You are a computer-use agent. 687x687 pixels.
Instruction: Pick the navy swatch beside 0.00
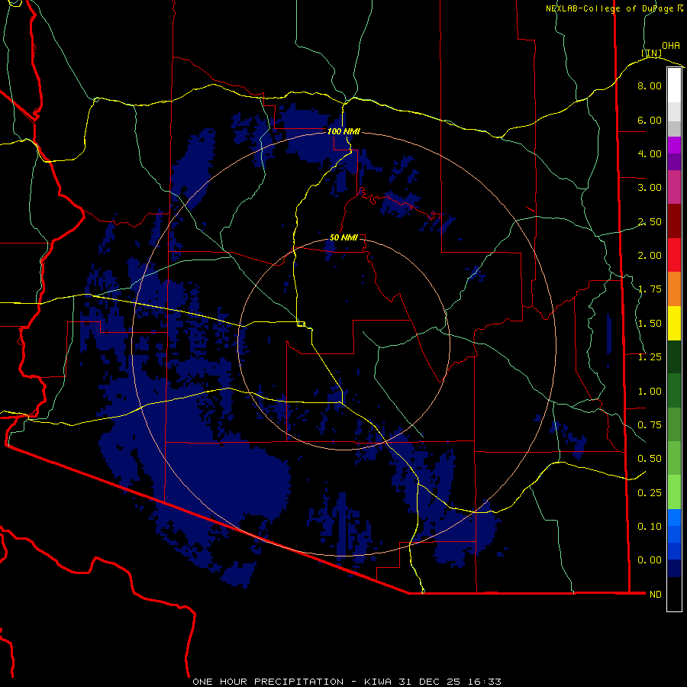tap(674, 569)
